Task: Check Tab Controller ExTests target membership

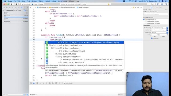Action: click(x=144, y=22)
